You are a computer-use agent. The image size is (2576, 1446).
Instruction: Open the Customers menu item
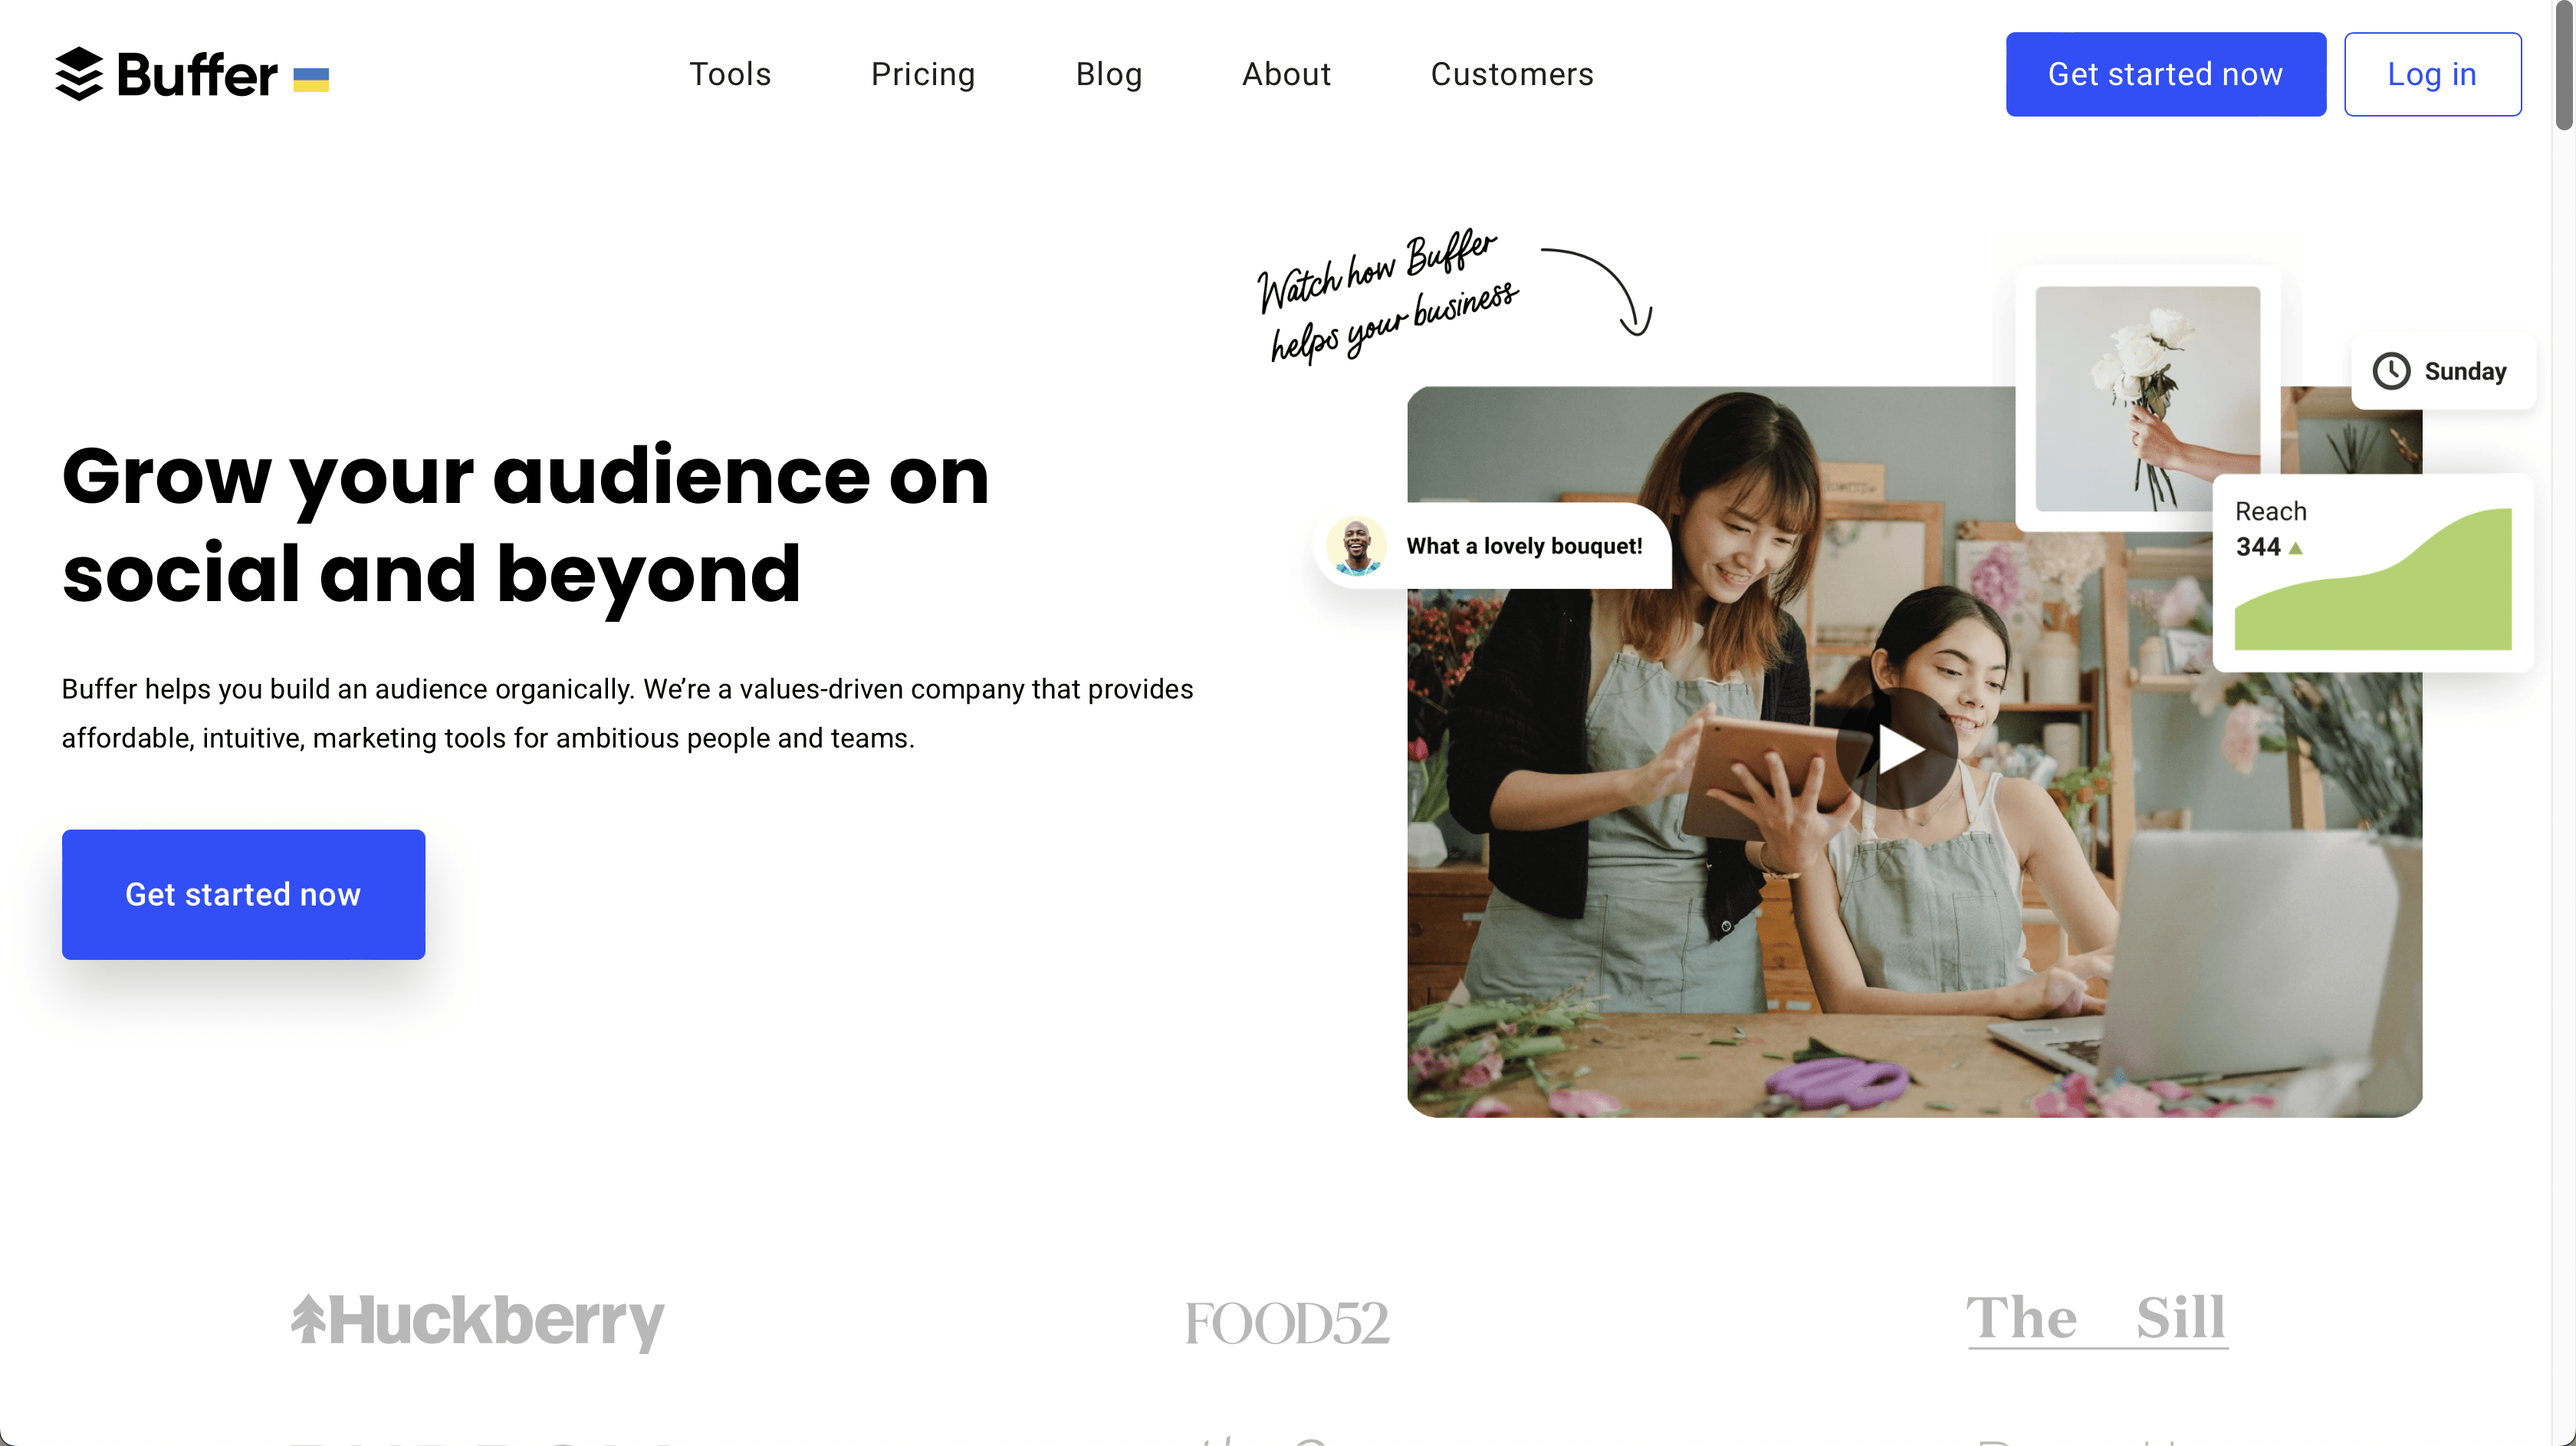click(1512, 74)
